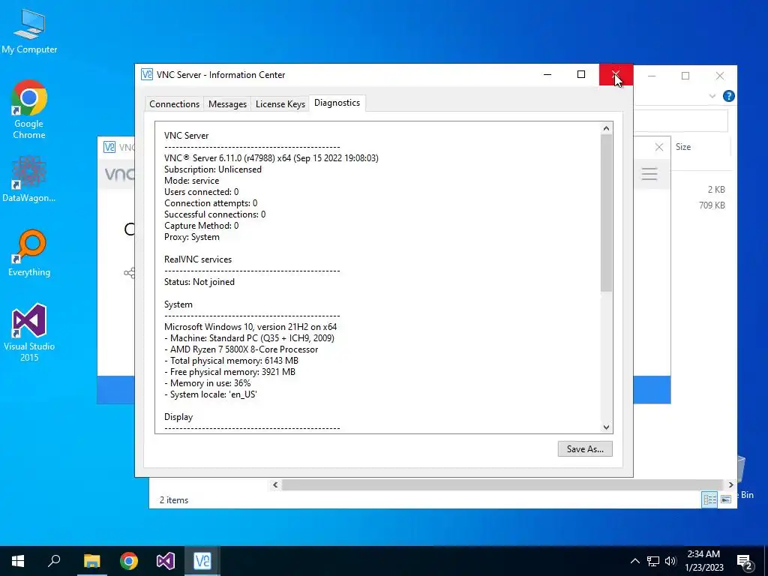
Task: Open Chrome from the taskbar
Action: [129, 561]
